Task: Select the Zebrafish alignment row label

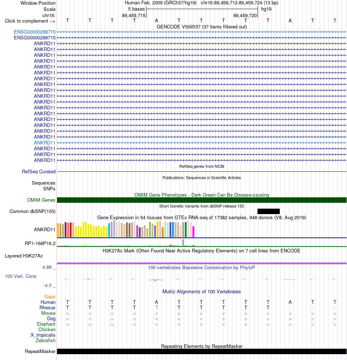Action: [46, 340]
